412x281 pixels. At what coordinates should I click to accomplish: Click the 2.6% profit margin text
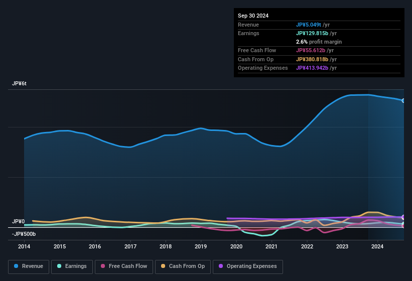point(319,42)
